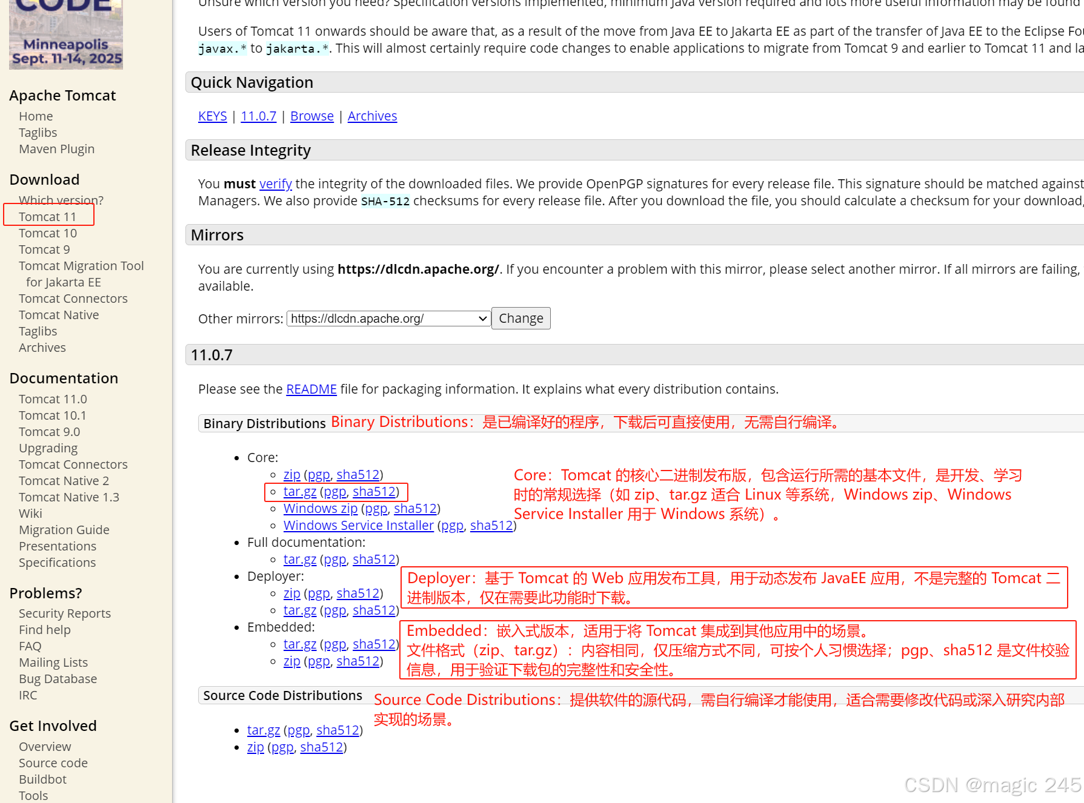
Task: Open the Tomcat 11 download page
Action: [x=47, y=217]
